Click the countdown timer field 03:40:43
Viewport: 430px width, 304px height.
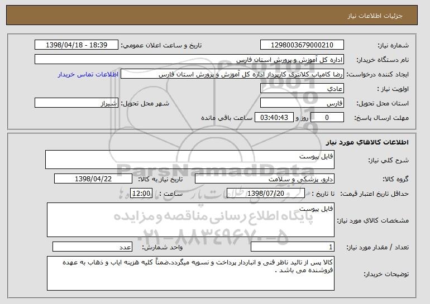click(274, 118)
